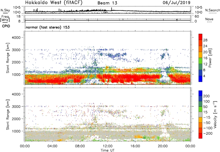Click the '50' Velocity colorbar label

[205, 107]
